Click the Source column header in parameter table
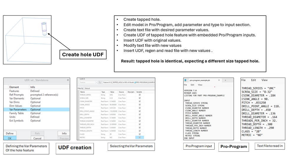 point(122,92)
